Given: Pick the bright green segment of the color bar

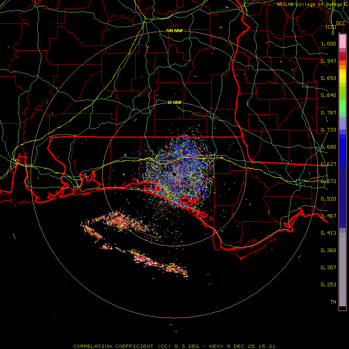Looking at the screenshot, I should coord(342,106).
